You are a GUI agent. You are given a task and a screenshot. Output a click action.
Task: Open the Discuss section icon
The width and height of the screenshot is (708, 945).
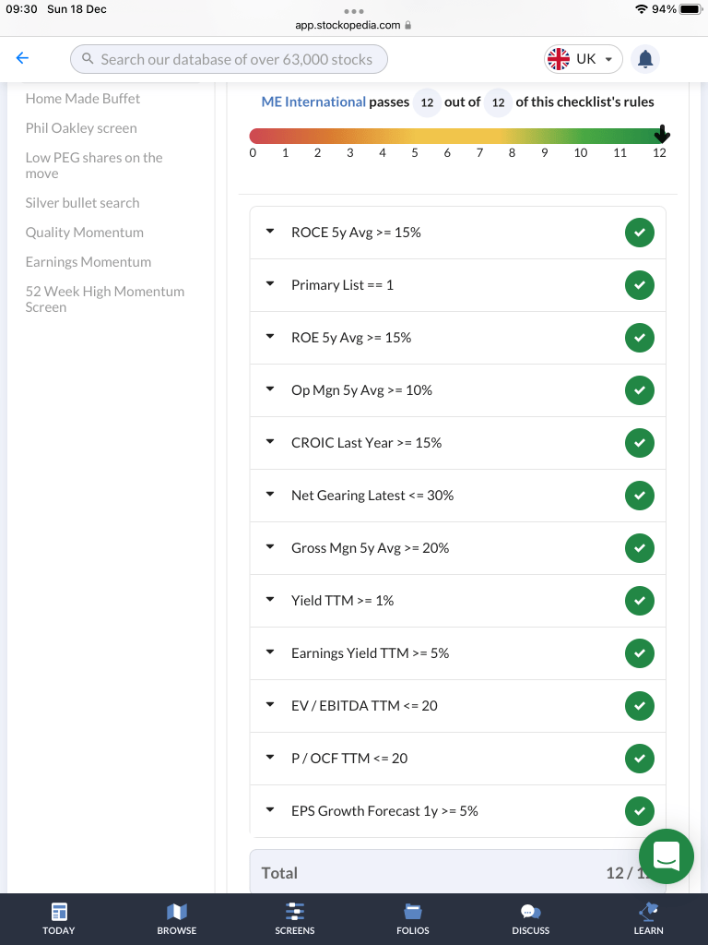(x=530, y=912)
